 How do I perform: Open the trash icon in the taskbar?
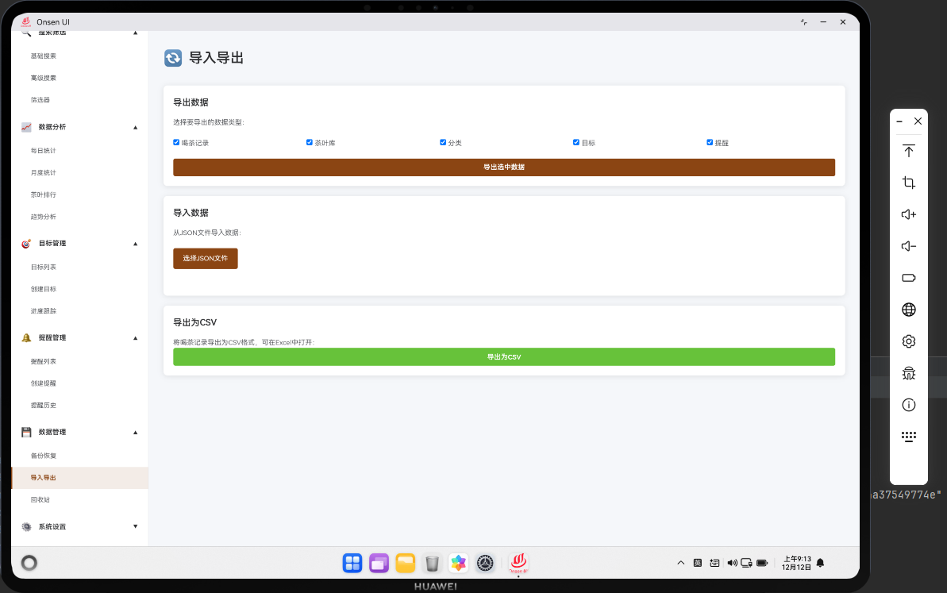[432, 563]
